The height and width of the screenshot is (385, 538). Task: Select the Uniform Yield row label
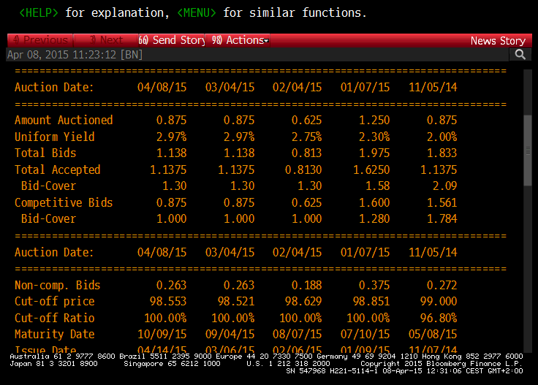(55, 137)
